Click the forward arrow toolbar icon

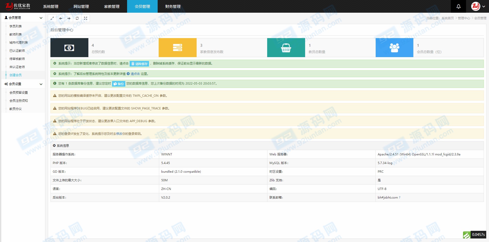[69, 18]
